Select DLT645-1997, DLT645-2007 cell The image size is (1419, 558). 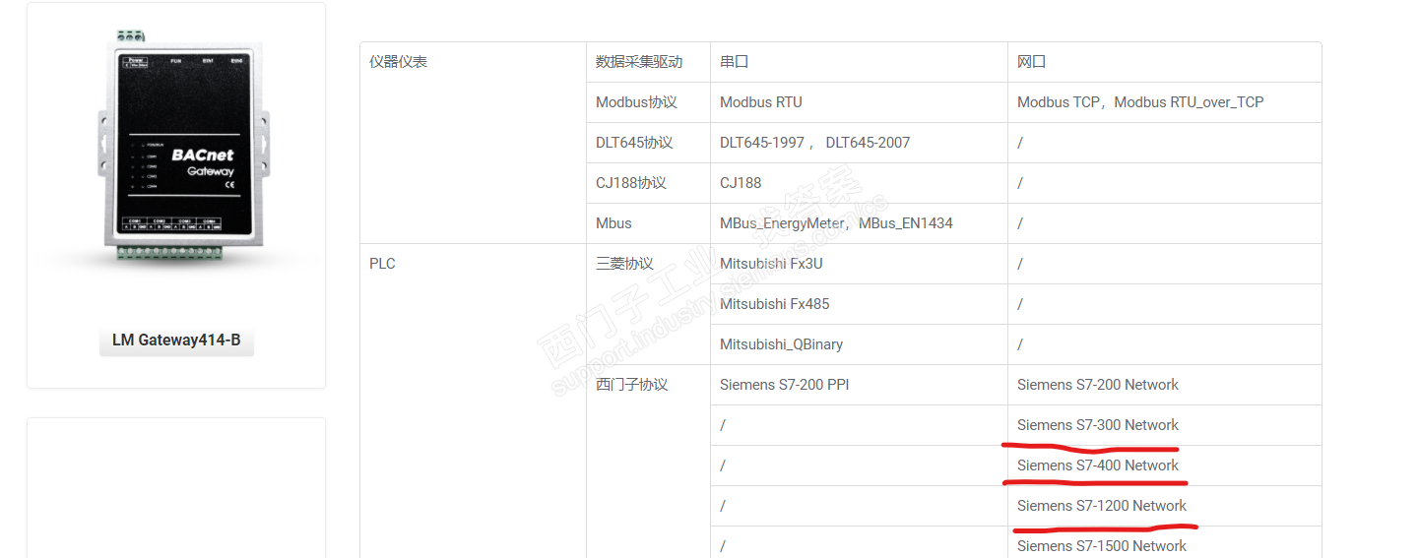point(859,143)
